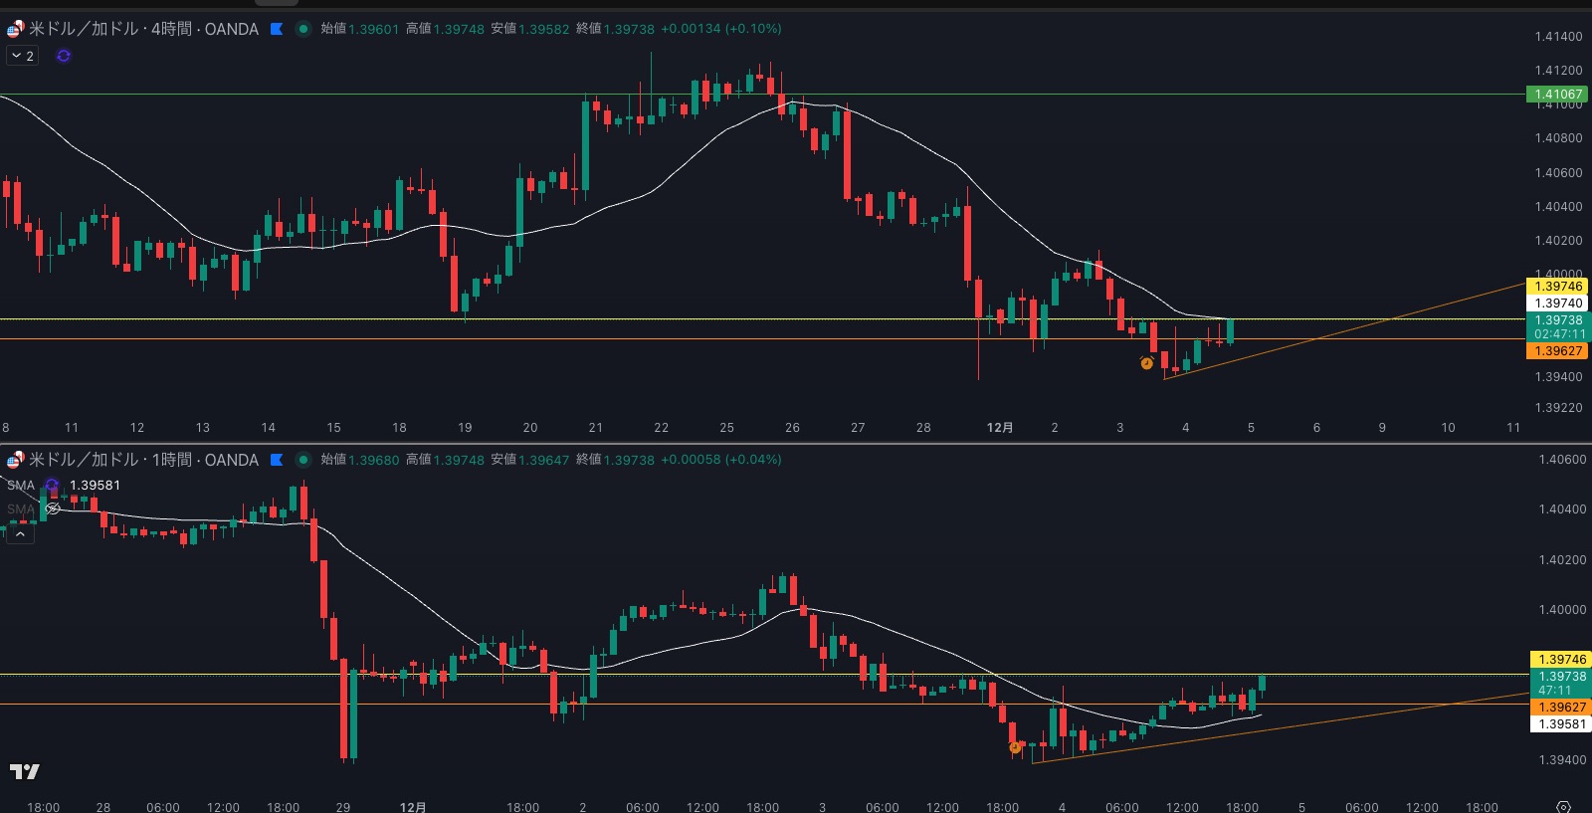Screen dimensions: 1592x813
Task: Collapse the indicator legend in lower chart
Action: click(x=20, y=534)
